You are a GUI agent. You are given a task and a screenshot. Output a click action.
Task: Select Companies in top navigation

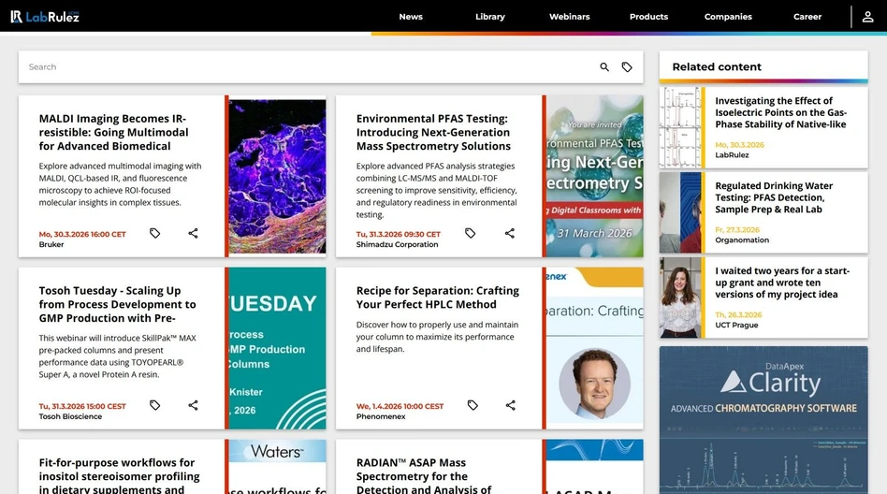tap(728, 17)
